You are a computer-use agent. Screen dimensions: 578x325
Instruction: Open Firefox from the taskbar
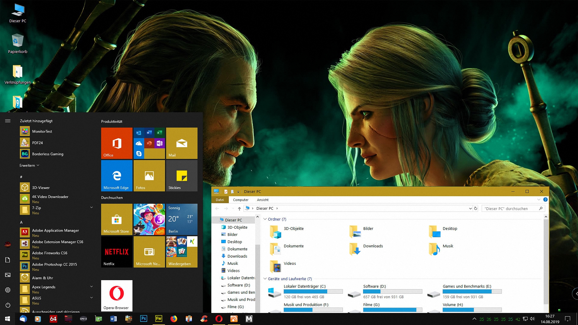click(174, 319)
